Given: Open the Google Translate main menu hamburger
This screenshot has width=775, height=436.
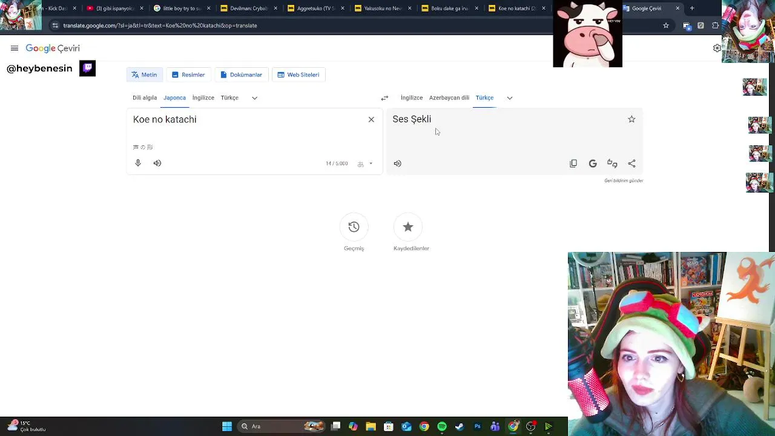Looking at the screenshot, I should (x=15, y=48).
